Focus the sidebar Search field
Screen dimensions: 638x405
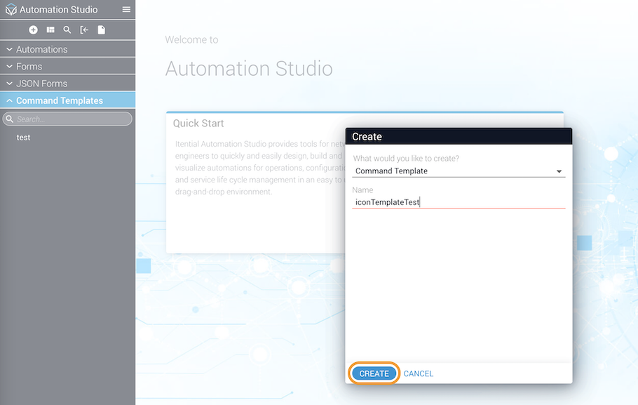(x=67, y=119)
